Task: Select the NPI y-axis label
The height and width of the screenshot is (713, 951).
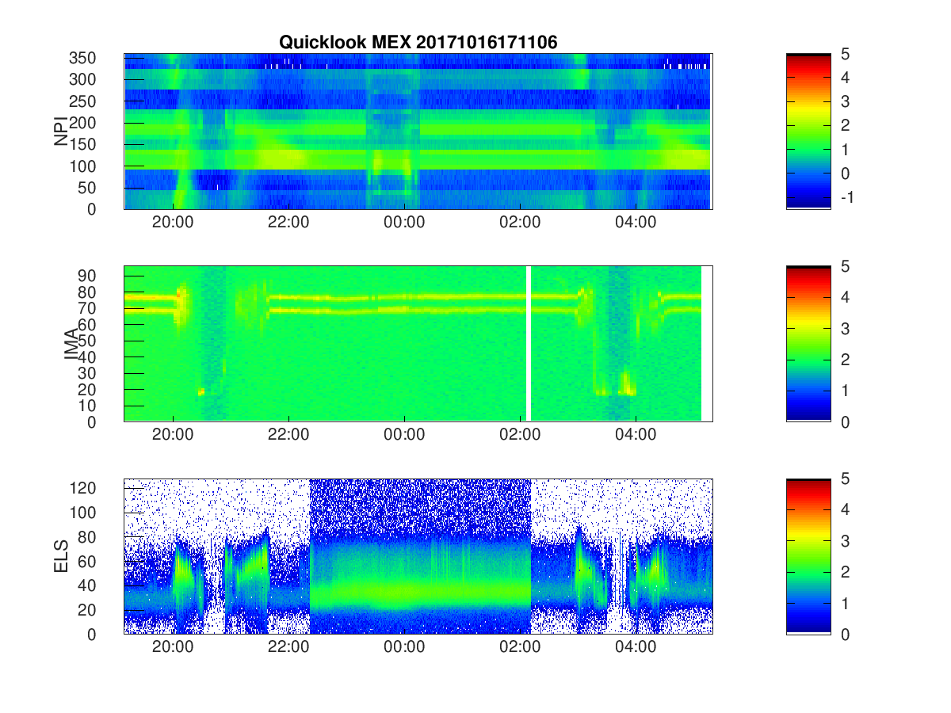Action: [x=60, y=132]
